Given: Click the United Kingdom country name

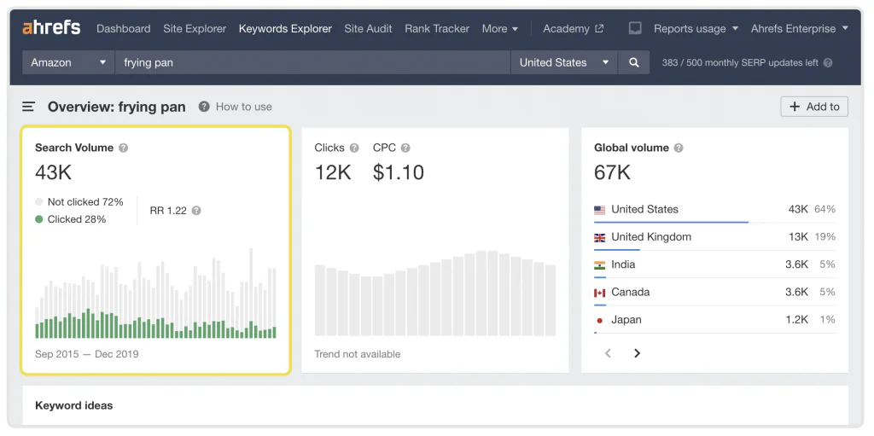Looking at the screenshot, I should (x=651, y=237).
